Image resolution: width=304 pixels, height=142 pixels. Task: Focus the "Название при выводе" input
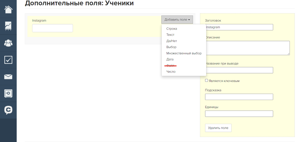pos(239,70)
